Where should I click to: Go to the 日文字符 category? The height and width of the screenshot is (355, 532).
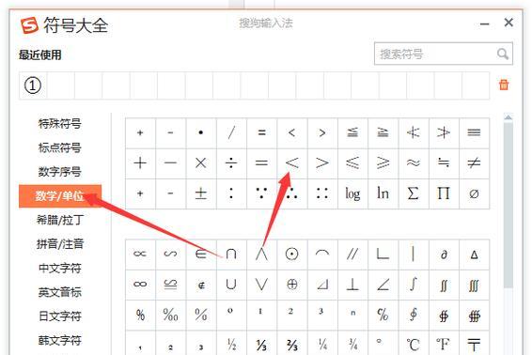[60, 316]
